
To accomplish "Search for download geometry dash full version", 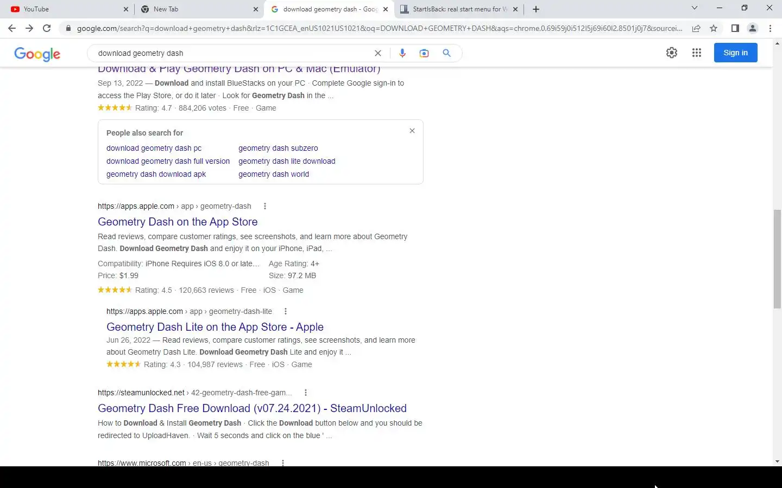I will (168, 161).
